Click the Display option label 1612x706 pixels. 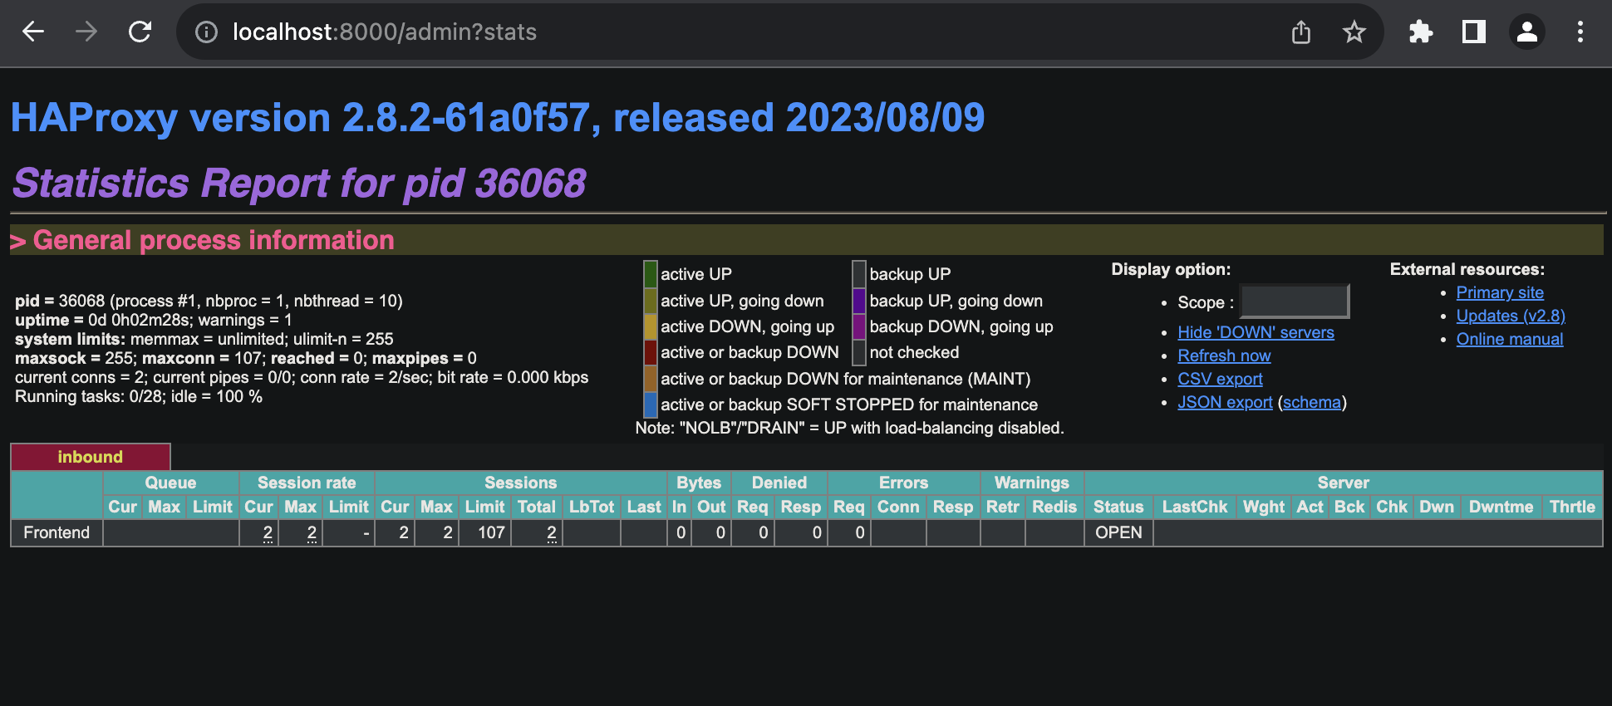click(1171, 269)
